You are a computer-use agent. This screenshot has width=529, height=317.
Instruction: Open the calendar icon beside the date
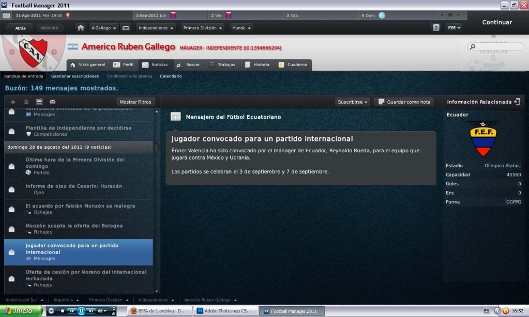tap(6, 15)
